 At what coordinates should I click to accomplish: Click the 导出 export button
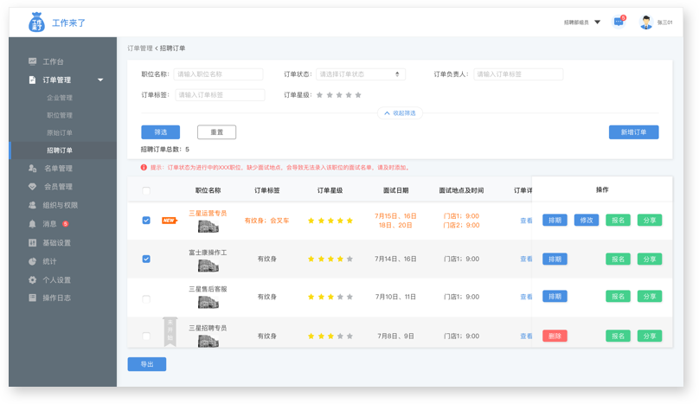click(147, 364)
